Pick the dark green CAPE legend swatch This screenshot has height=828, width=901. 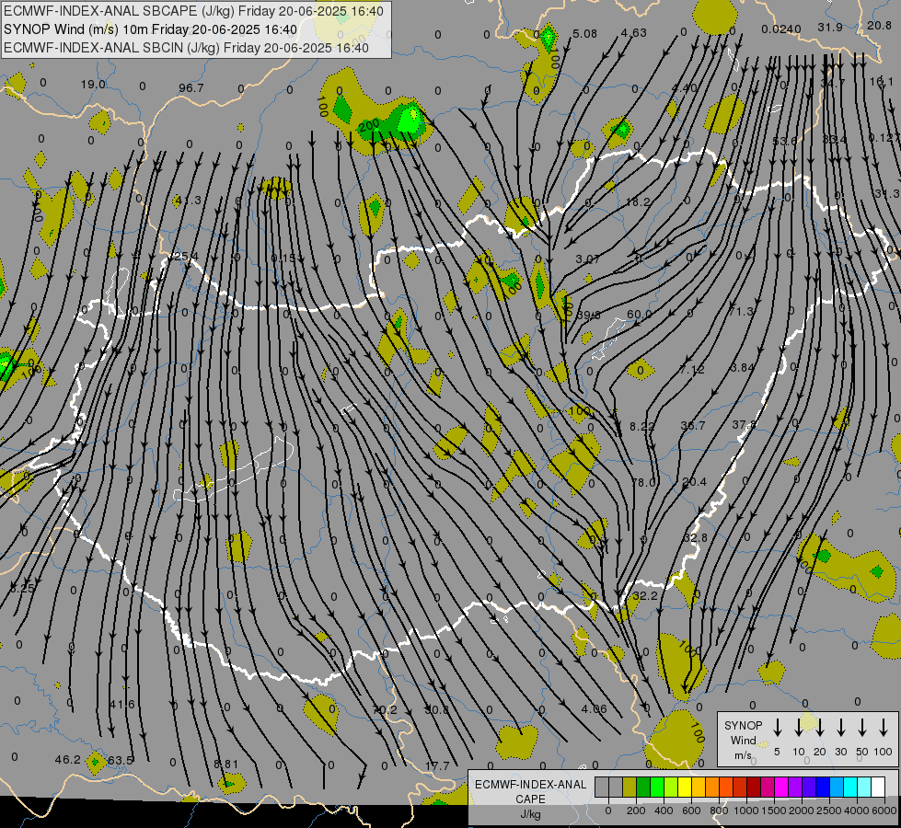coord(643,788)
